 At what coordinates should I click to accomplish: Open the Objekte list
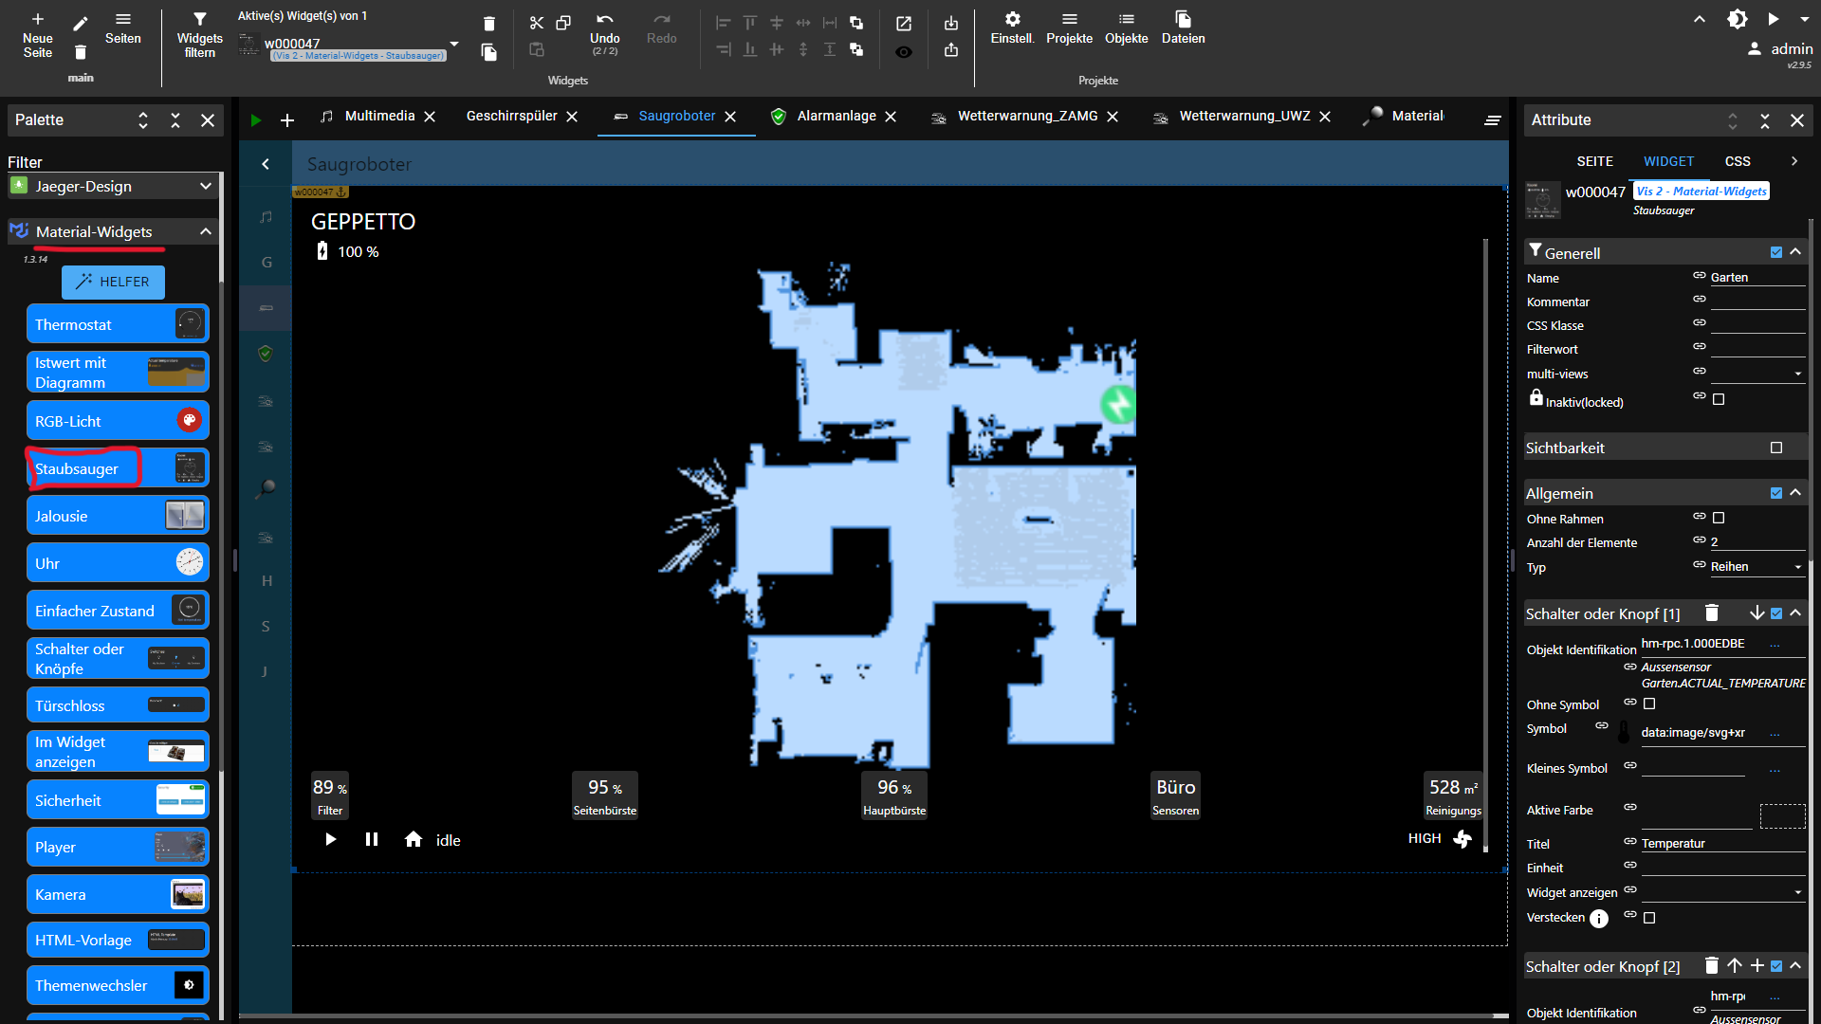(1126, 19)
